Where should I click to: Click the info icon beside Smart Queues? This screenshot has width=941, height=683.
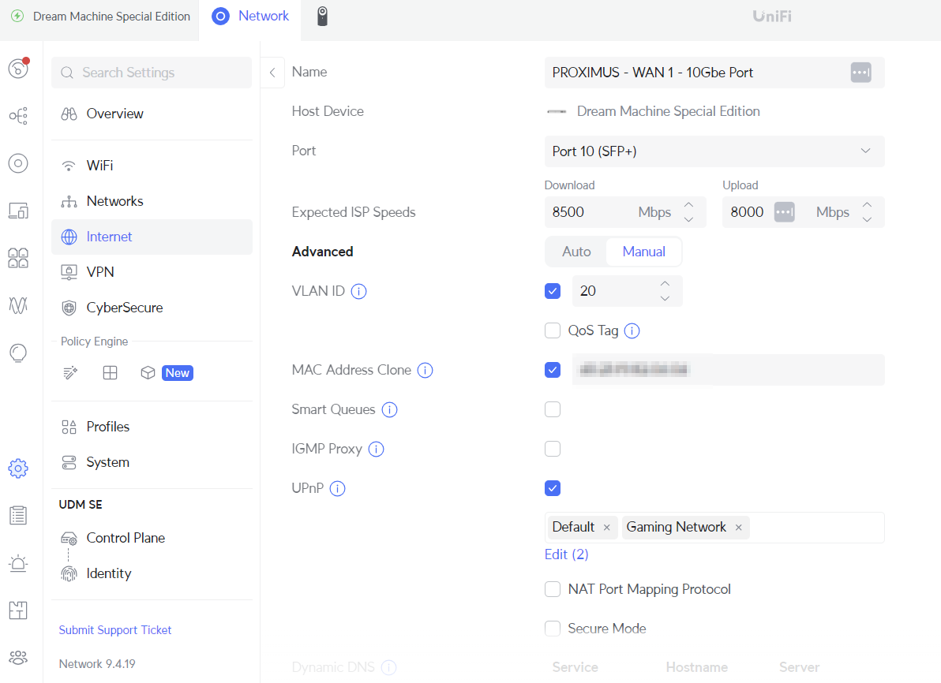click(389, 409)
